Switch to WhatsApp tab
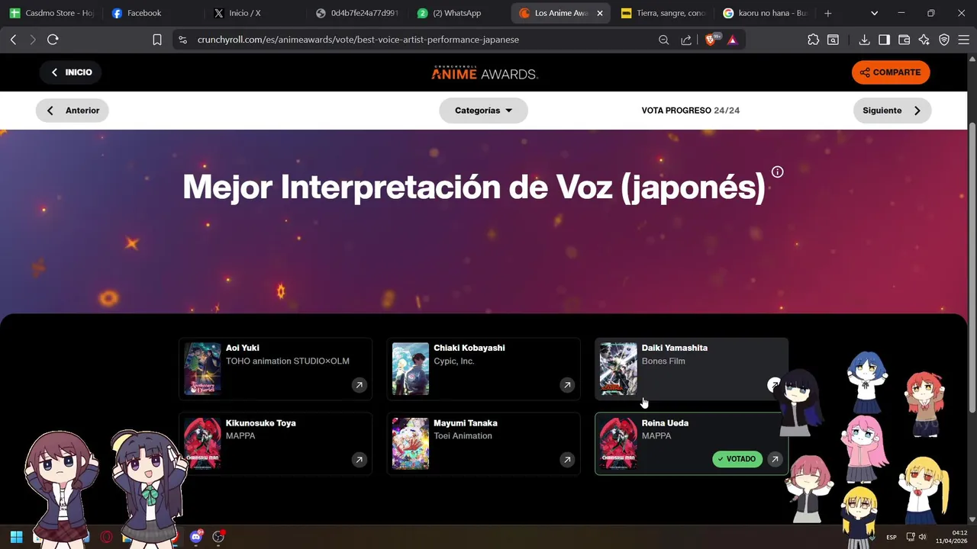Image resolution: width=977 pixels, height=549 pixels. coord(458,13)
